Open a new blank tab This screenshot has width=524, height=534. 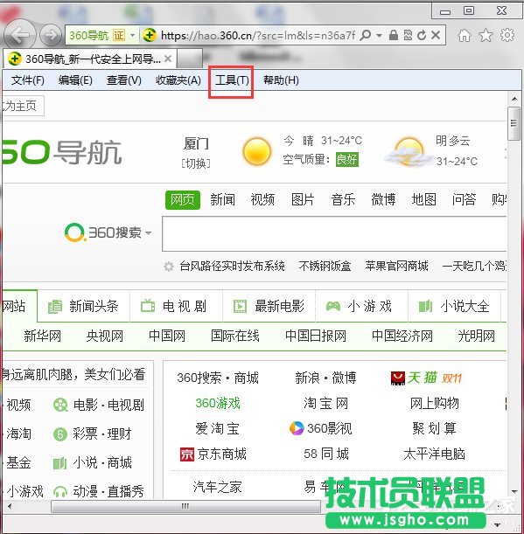click(x=190, y=59)
